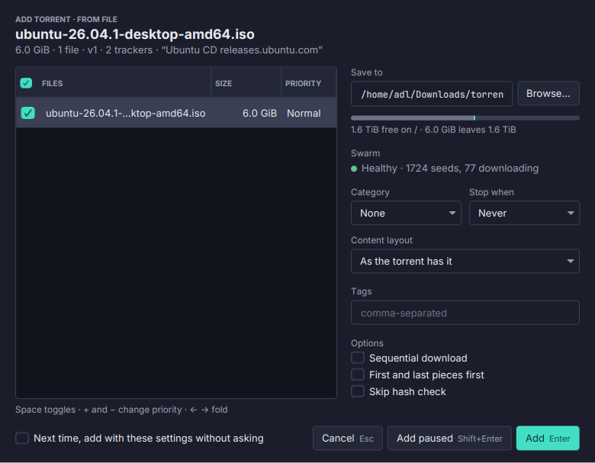Click the Save to path field
Screen dimensions: 595x463
pos(432,94)
